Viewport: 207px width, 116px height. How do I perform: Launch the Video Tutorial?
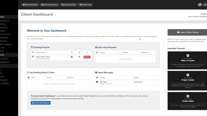point(188,32)
